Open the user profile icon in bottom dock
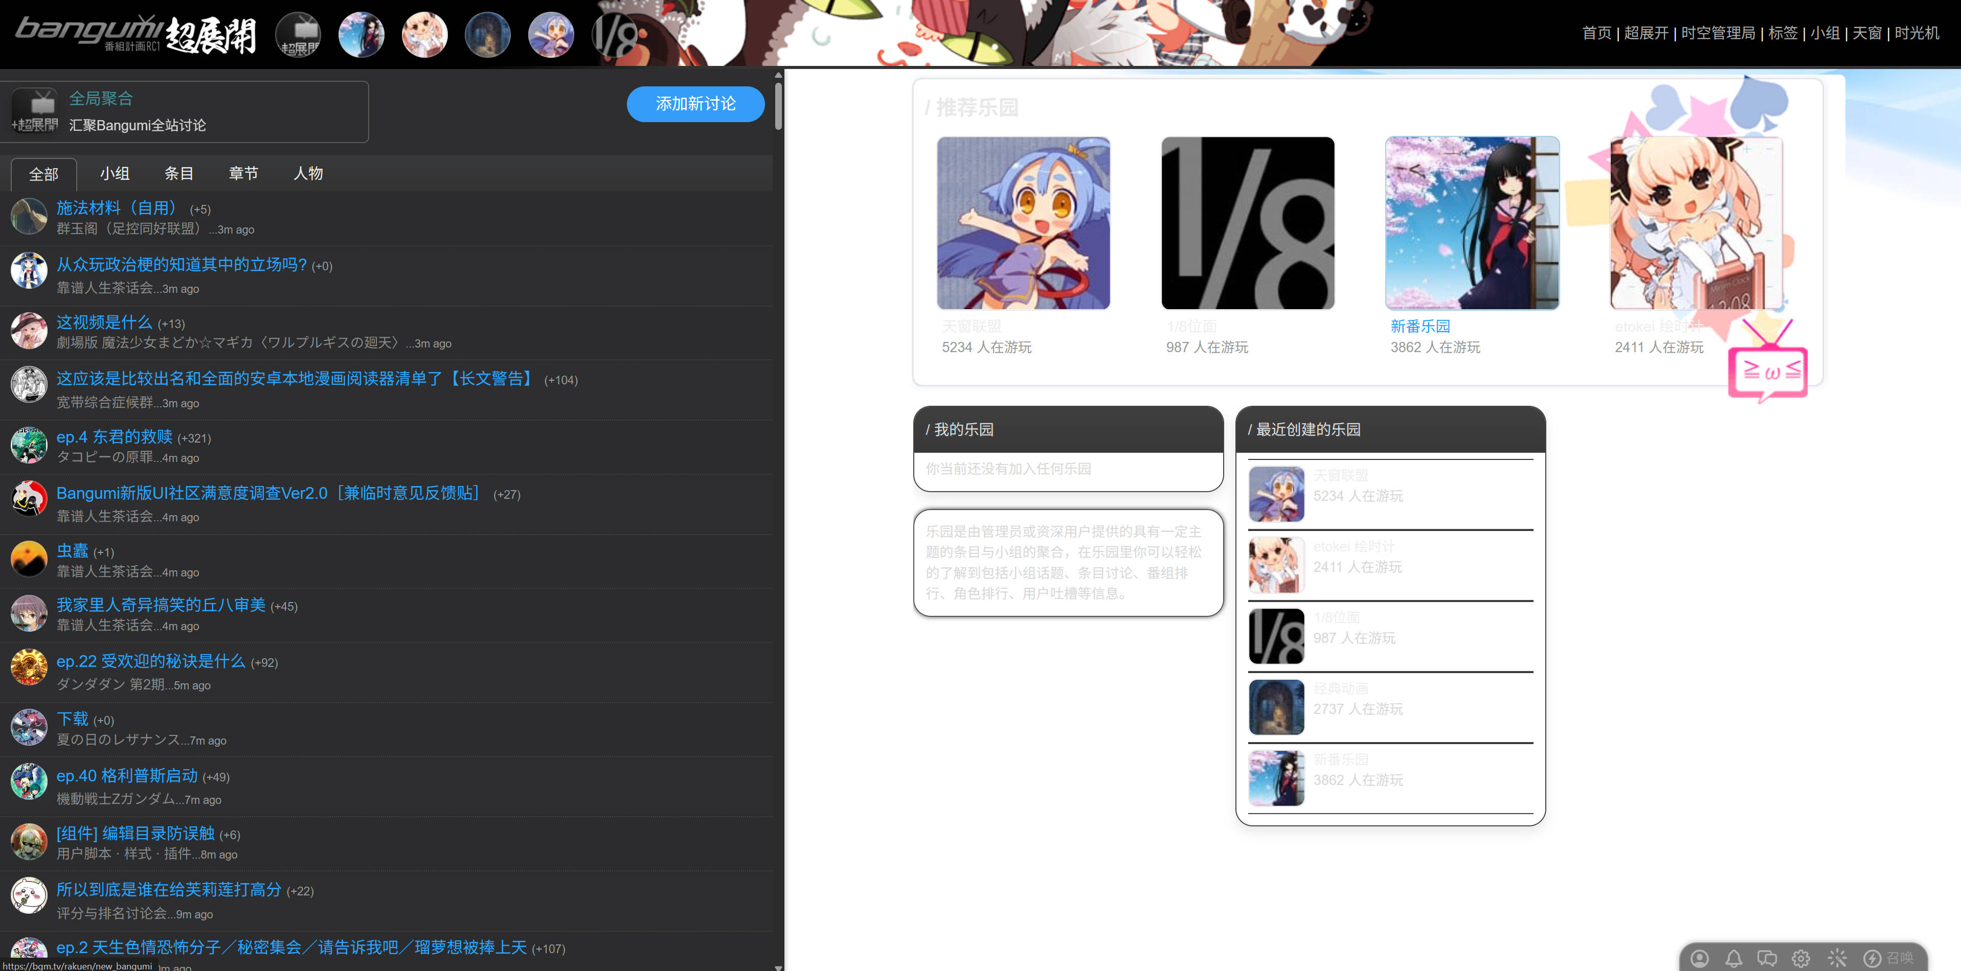This screenshot has width=1961, height=971. click(1699, 958)
